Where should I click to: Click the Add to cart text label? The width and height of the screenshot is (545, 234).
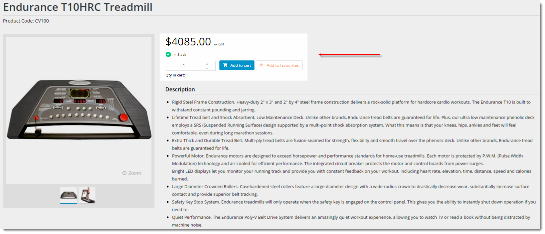click(240, 65)
